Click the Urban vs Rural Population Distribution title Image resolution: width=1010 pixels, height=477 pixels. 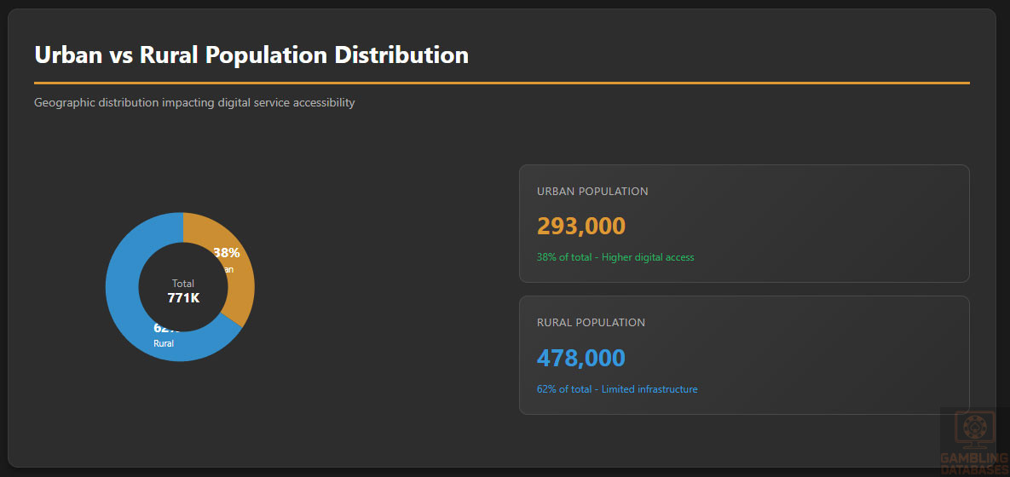click(251, 55)
